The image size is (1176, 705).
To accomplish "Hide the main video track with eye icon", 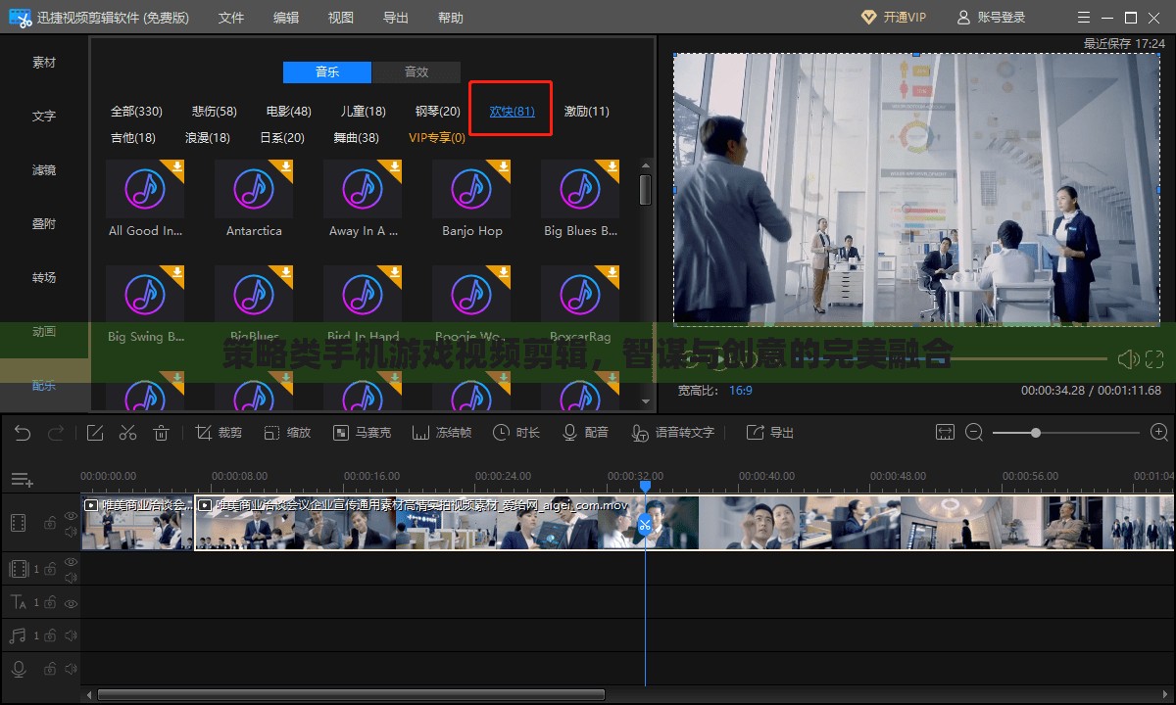I will pyautogui.click(x=71, y=515).
